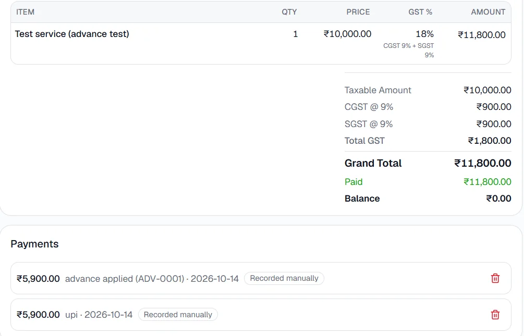Click the Recorded manually badge on advance payment

point(284,278)
